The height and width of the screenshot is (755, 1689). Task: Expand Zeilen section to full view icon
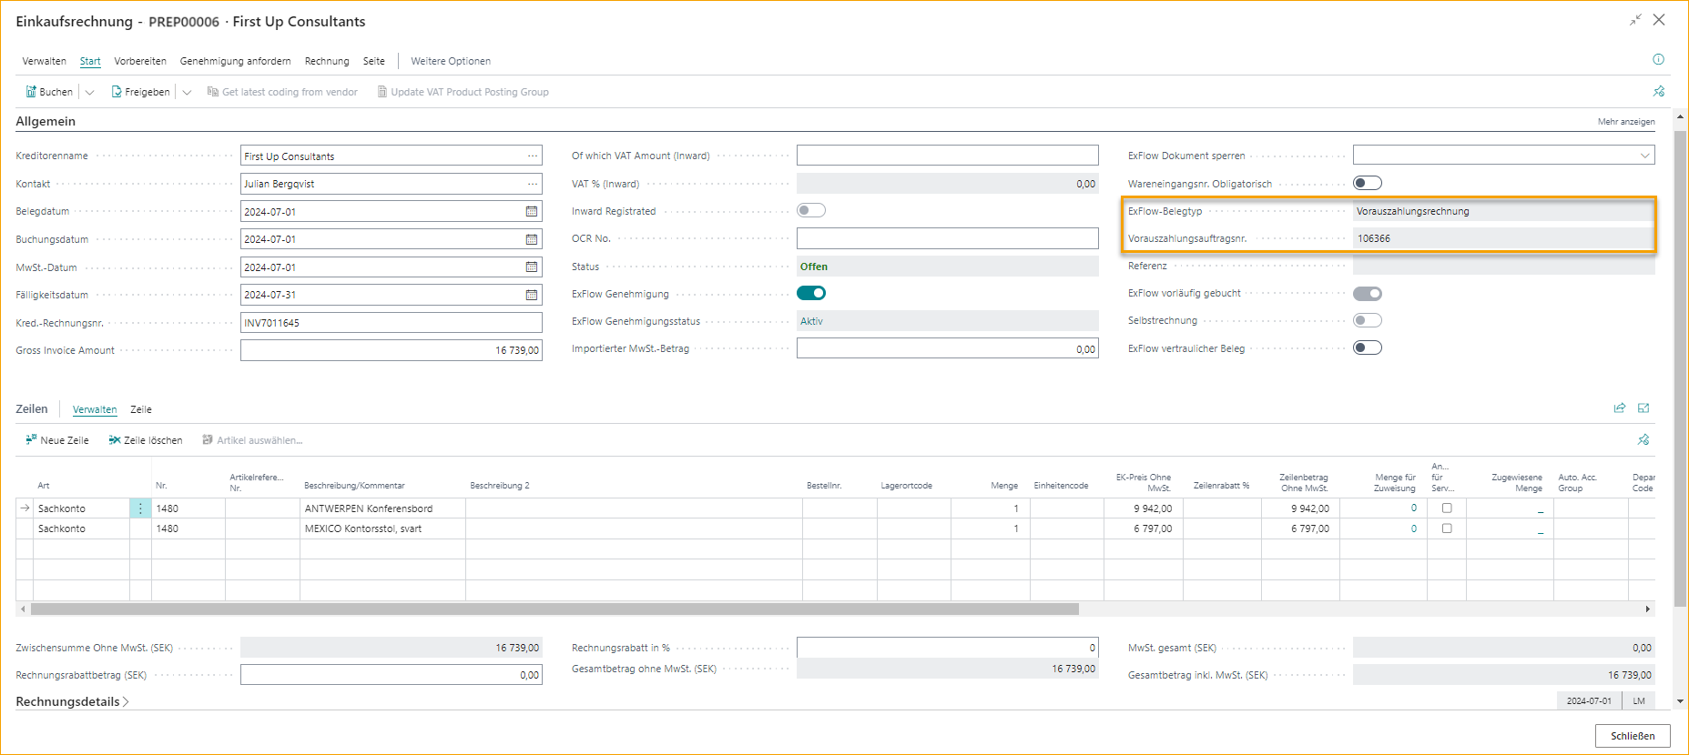tap(1643, 408)
